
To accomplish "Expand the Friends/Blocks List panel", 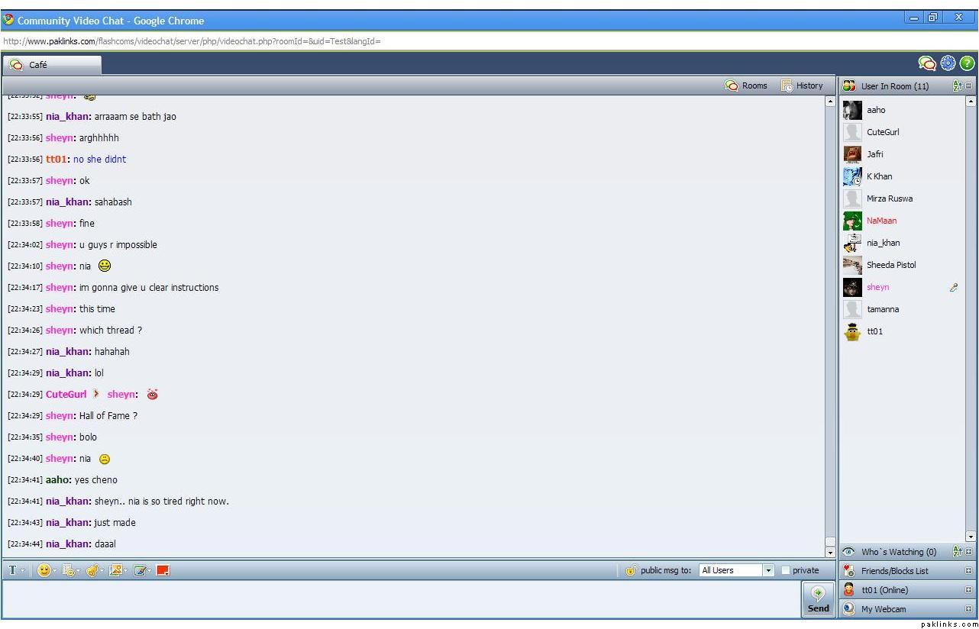I will (x=969, y=571).
